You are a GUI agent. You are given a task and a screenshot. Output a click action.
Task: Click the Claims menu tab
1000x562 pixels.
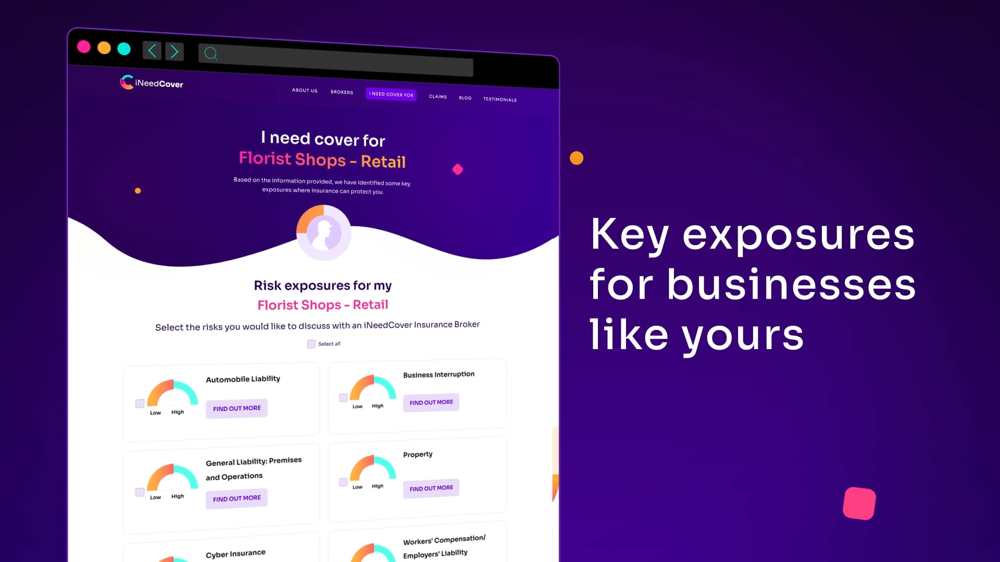click(438, 96)
